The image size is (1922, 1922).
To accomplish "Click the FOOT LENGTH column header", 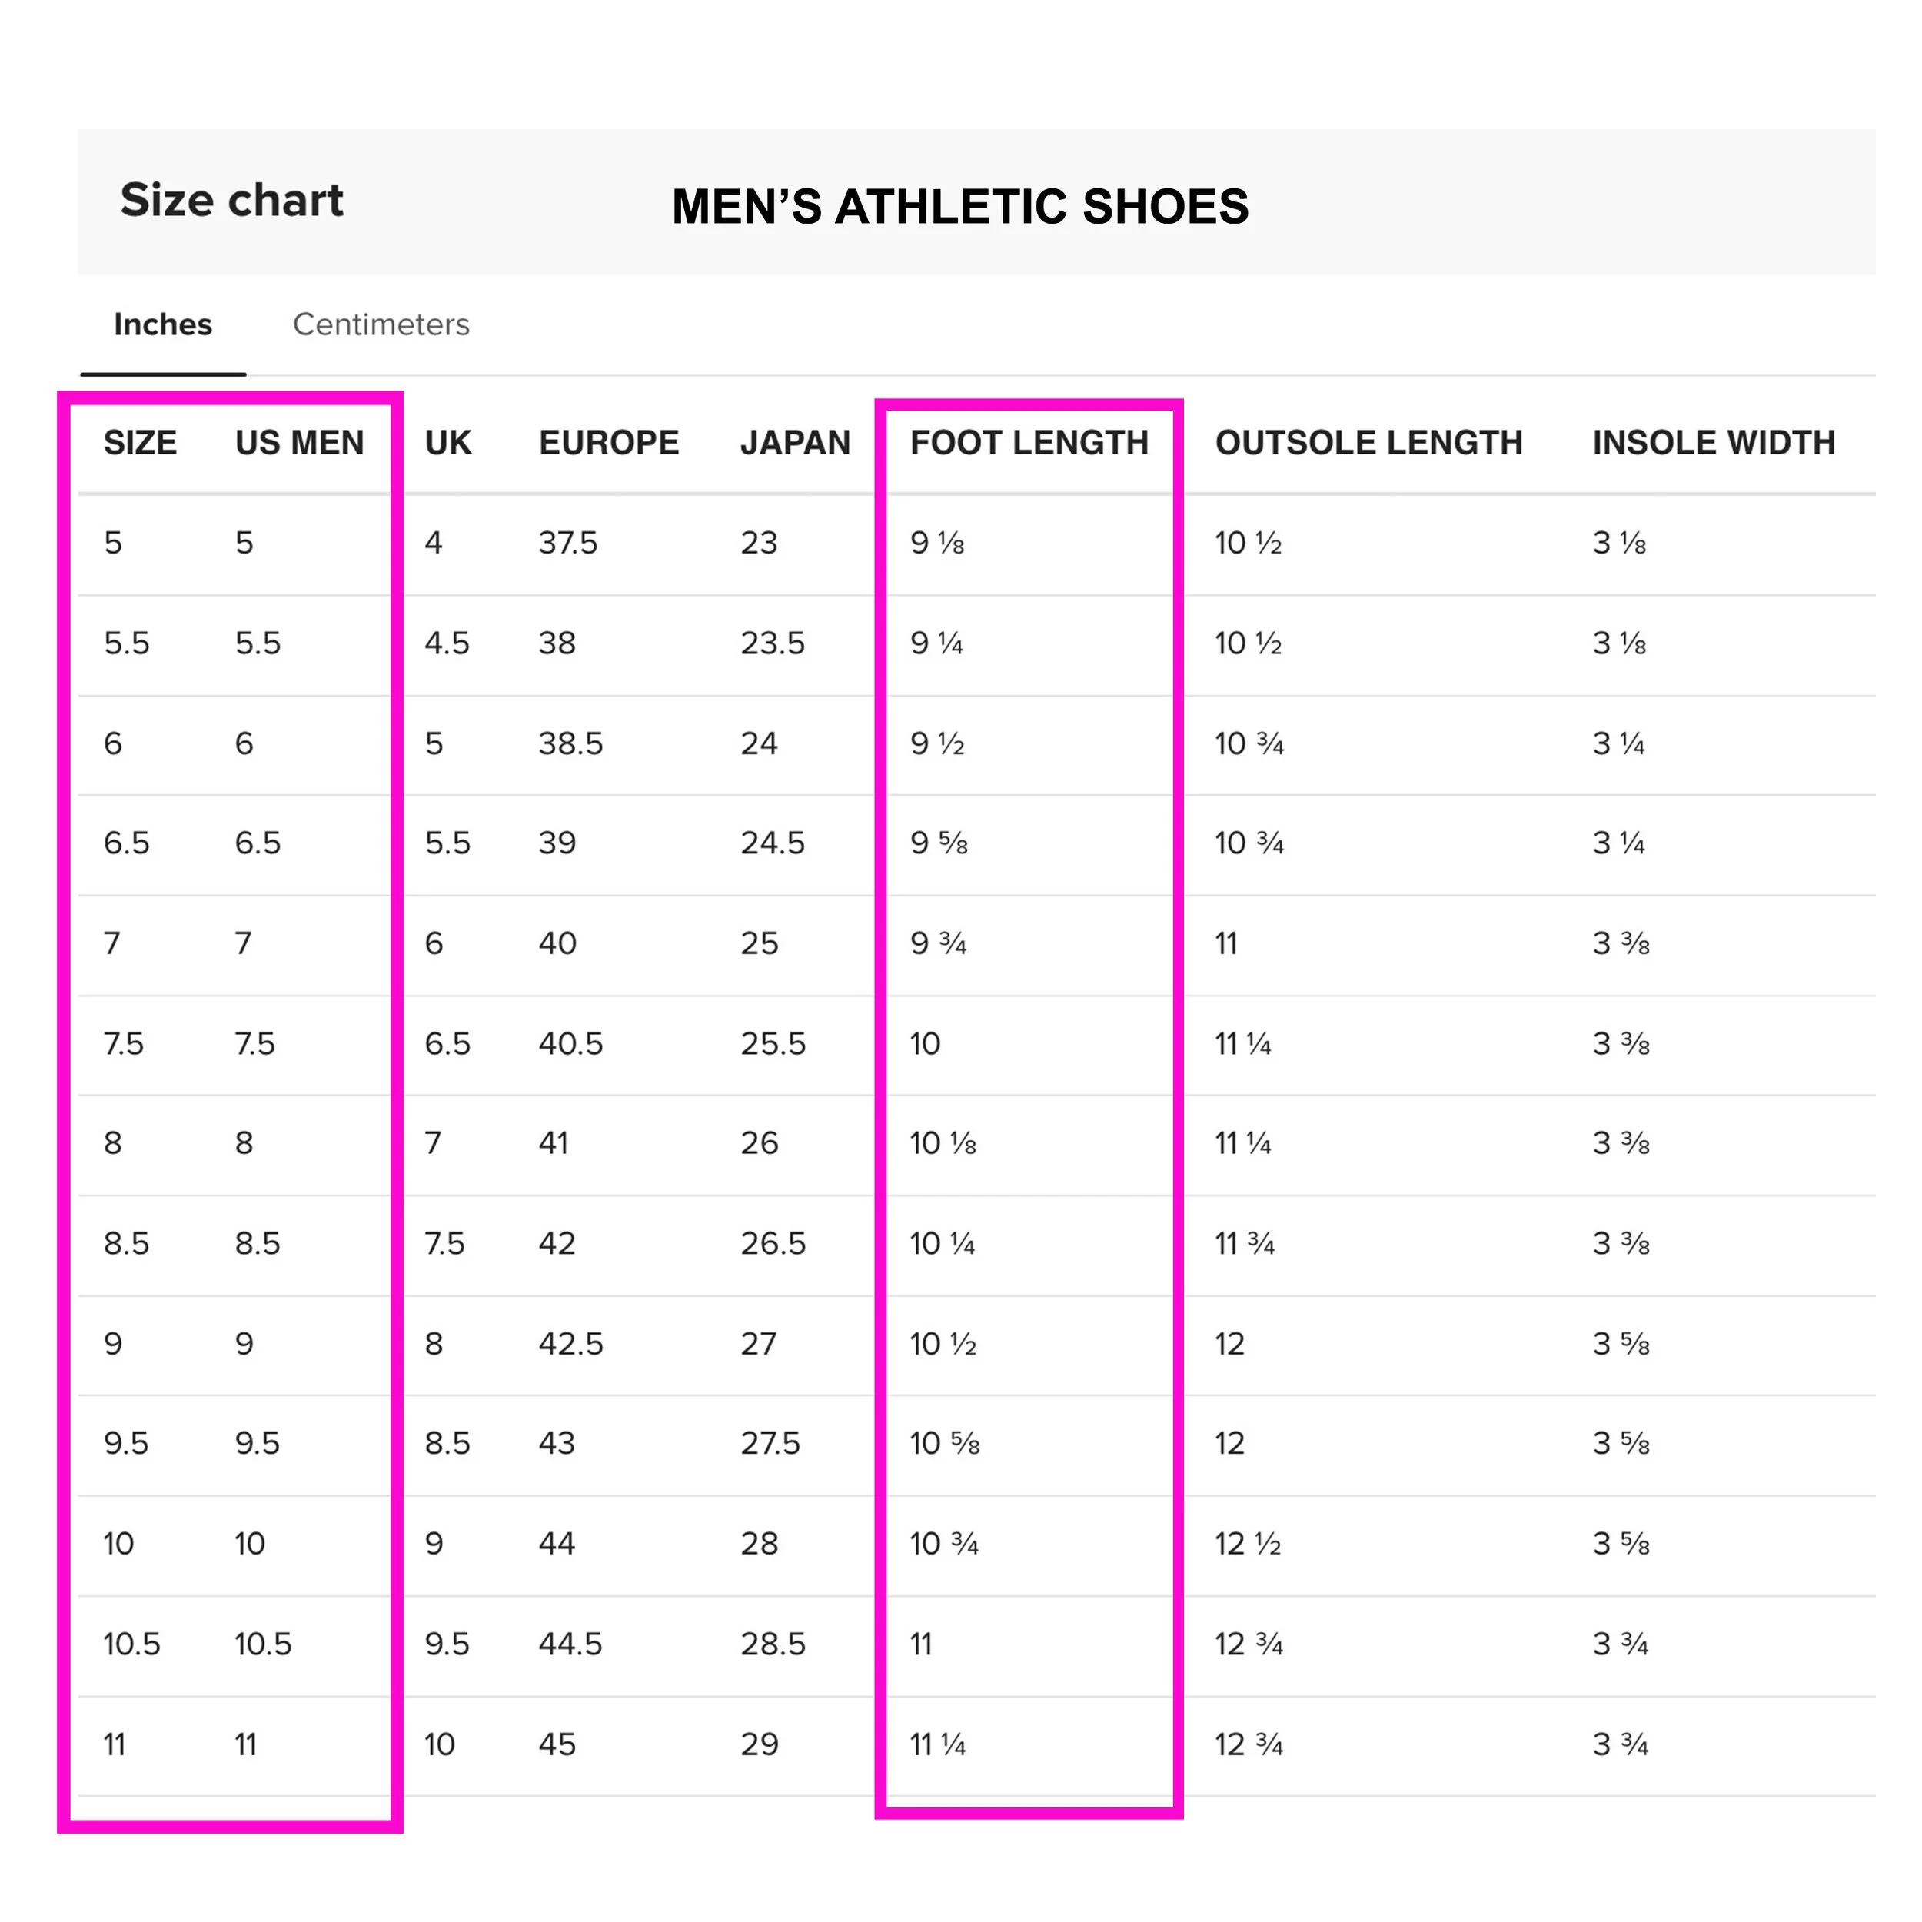I will [x=1029, y=443].
